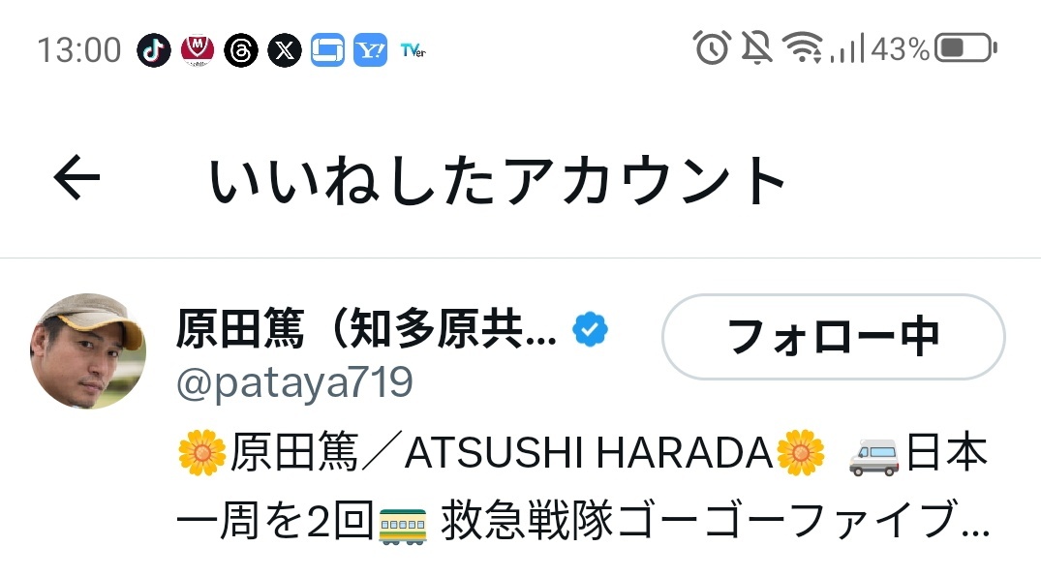The width and height of the screenshot is (1041, 577).
Task: Open Yahoo notification icon in status bar
Action: [x=371, y=50]
